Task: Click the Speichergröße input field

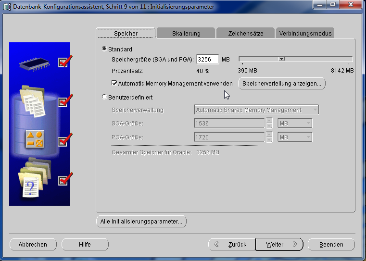Action: tap(207, 59)
